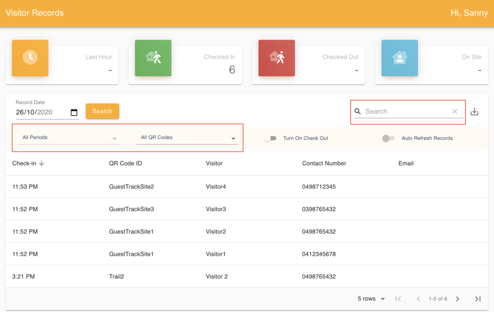Go to the next page of records
The width and height of the screenshot is (494, 312).
(457, 299)
